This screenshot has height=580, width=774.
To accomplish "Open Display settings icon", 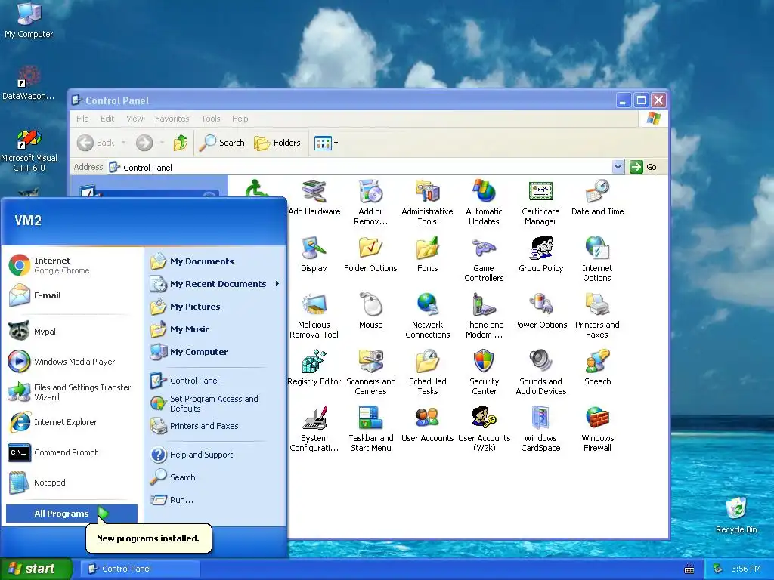I will pos(314,255).
